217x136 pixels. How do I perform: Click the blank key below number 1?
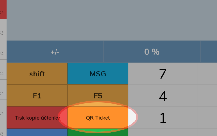coord(163,133)
